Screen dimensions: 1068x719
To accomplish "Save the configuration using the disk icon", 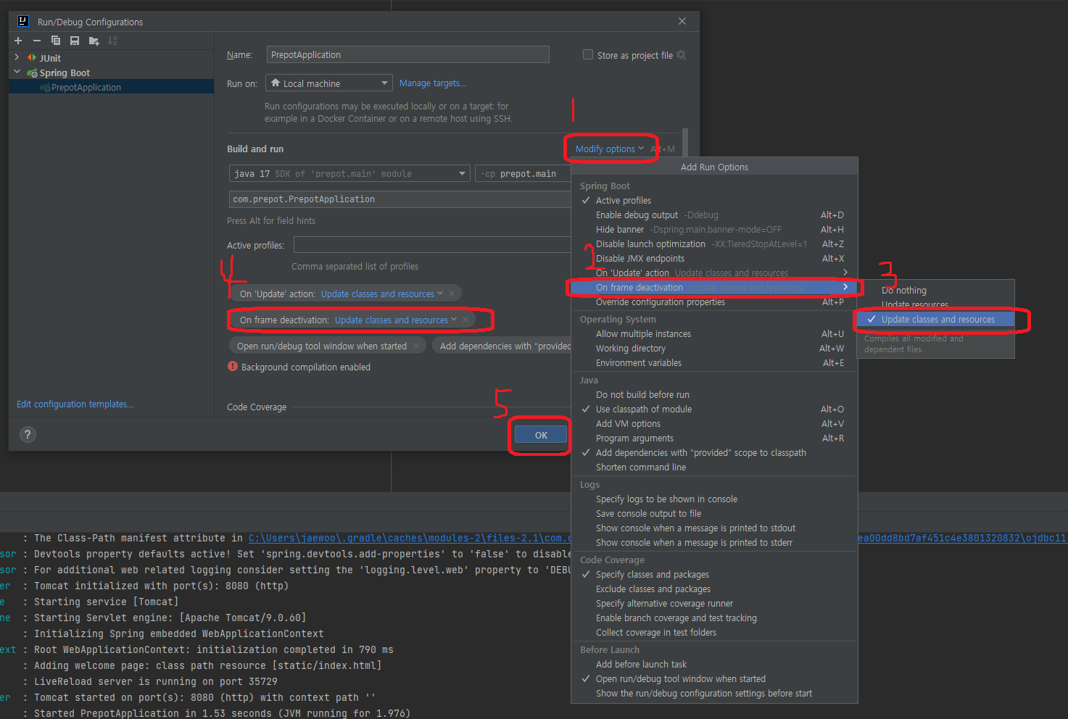I will point(75,41).
